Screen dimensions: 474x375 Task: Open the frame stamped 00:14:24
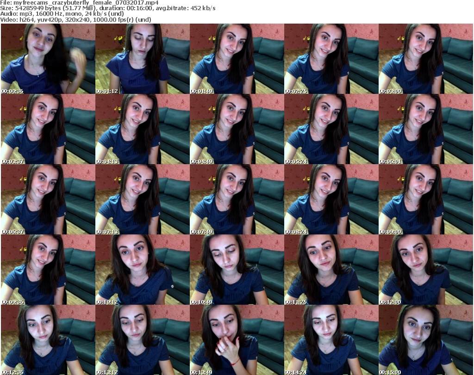(x=331, y=340)
